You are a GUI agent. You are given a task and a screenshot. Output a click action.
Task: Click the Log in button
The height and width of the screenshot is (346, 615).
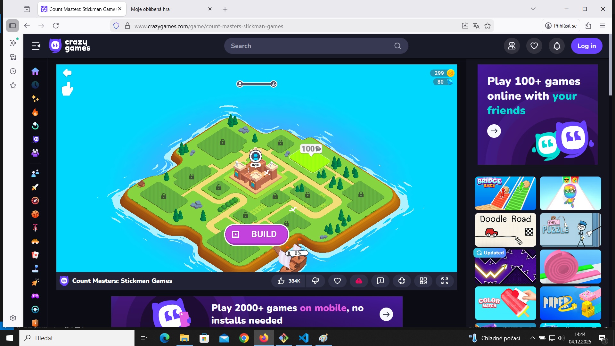click(x=586, y=46)
